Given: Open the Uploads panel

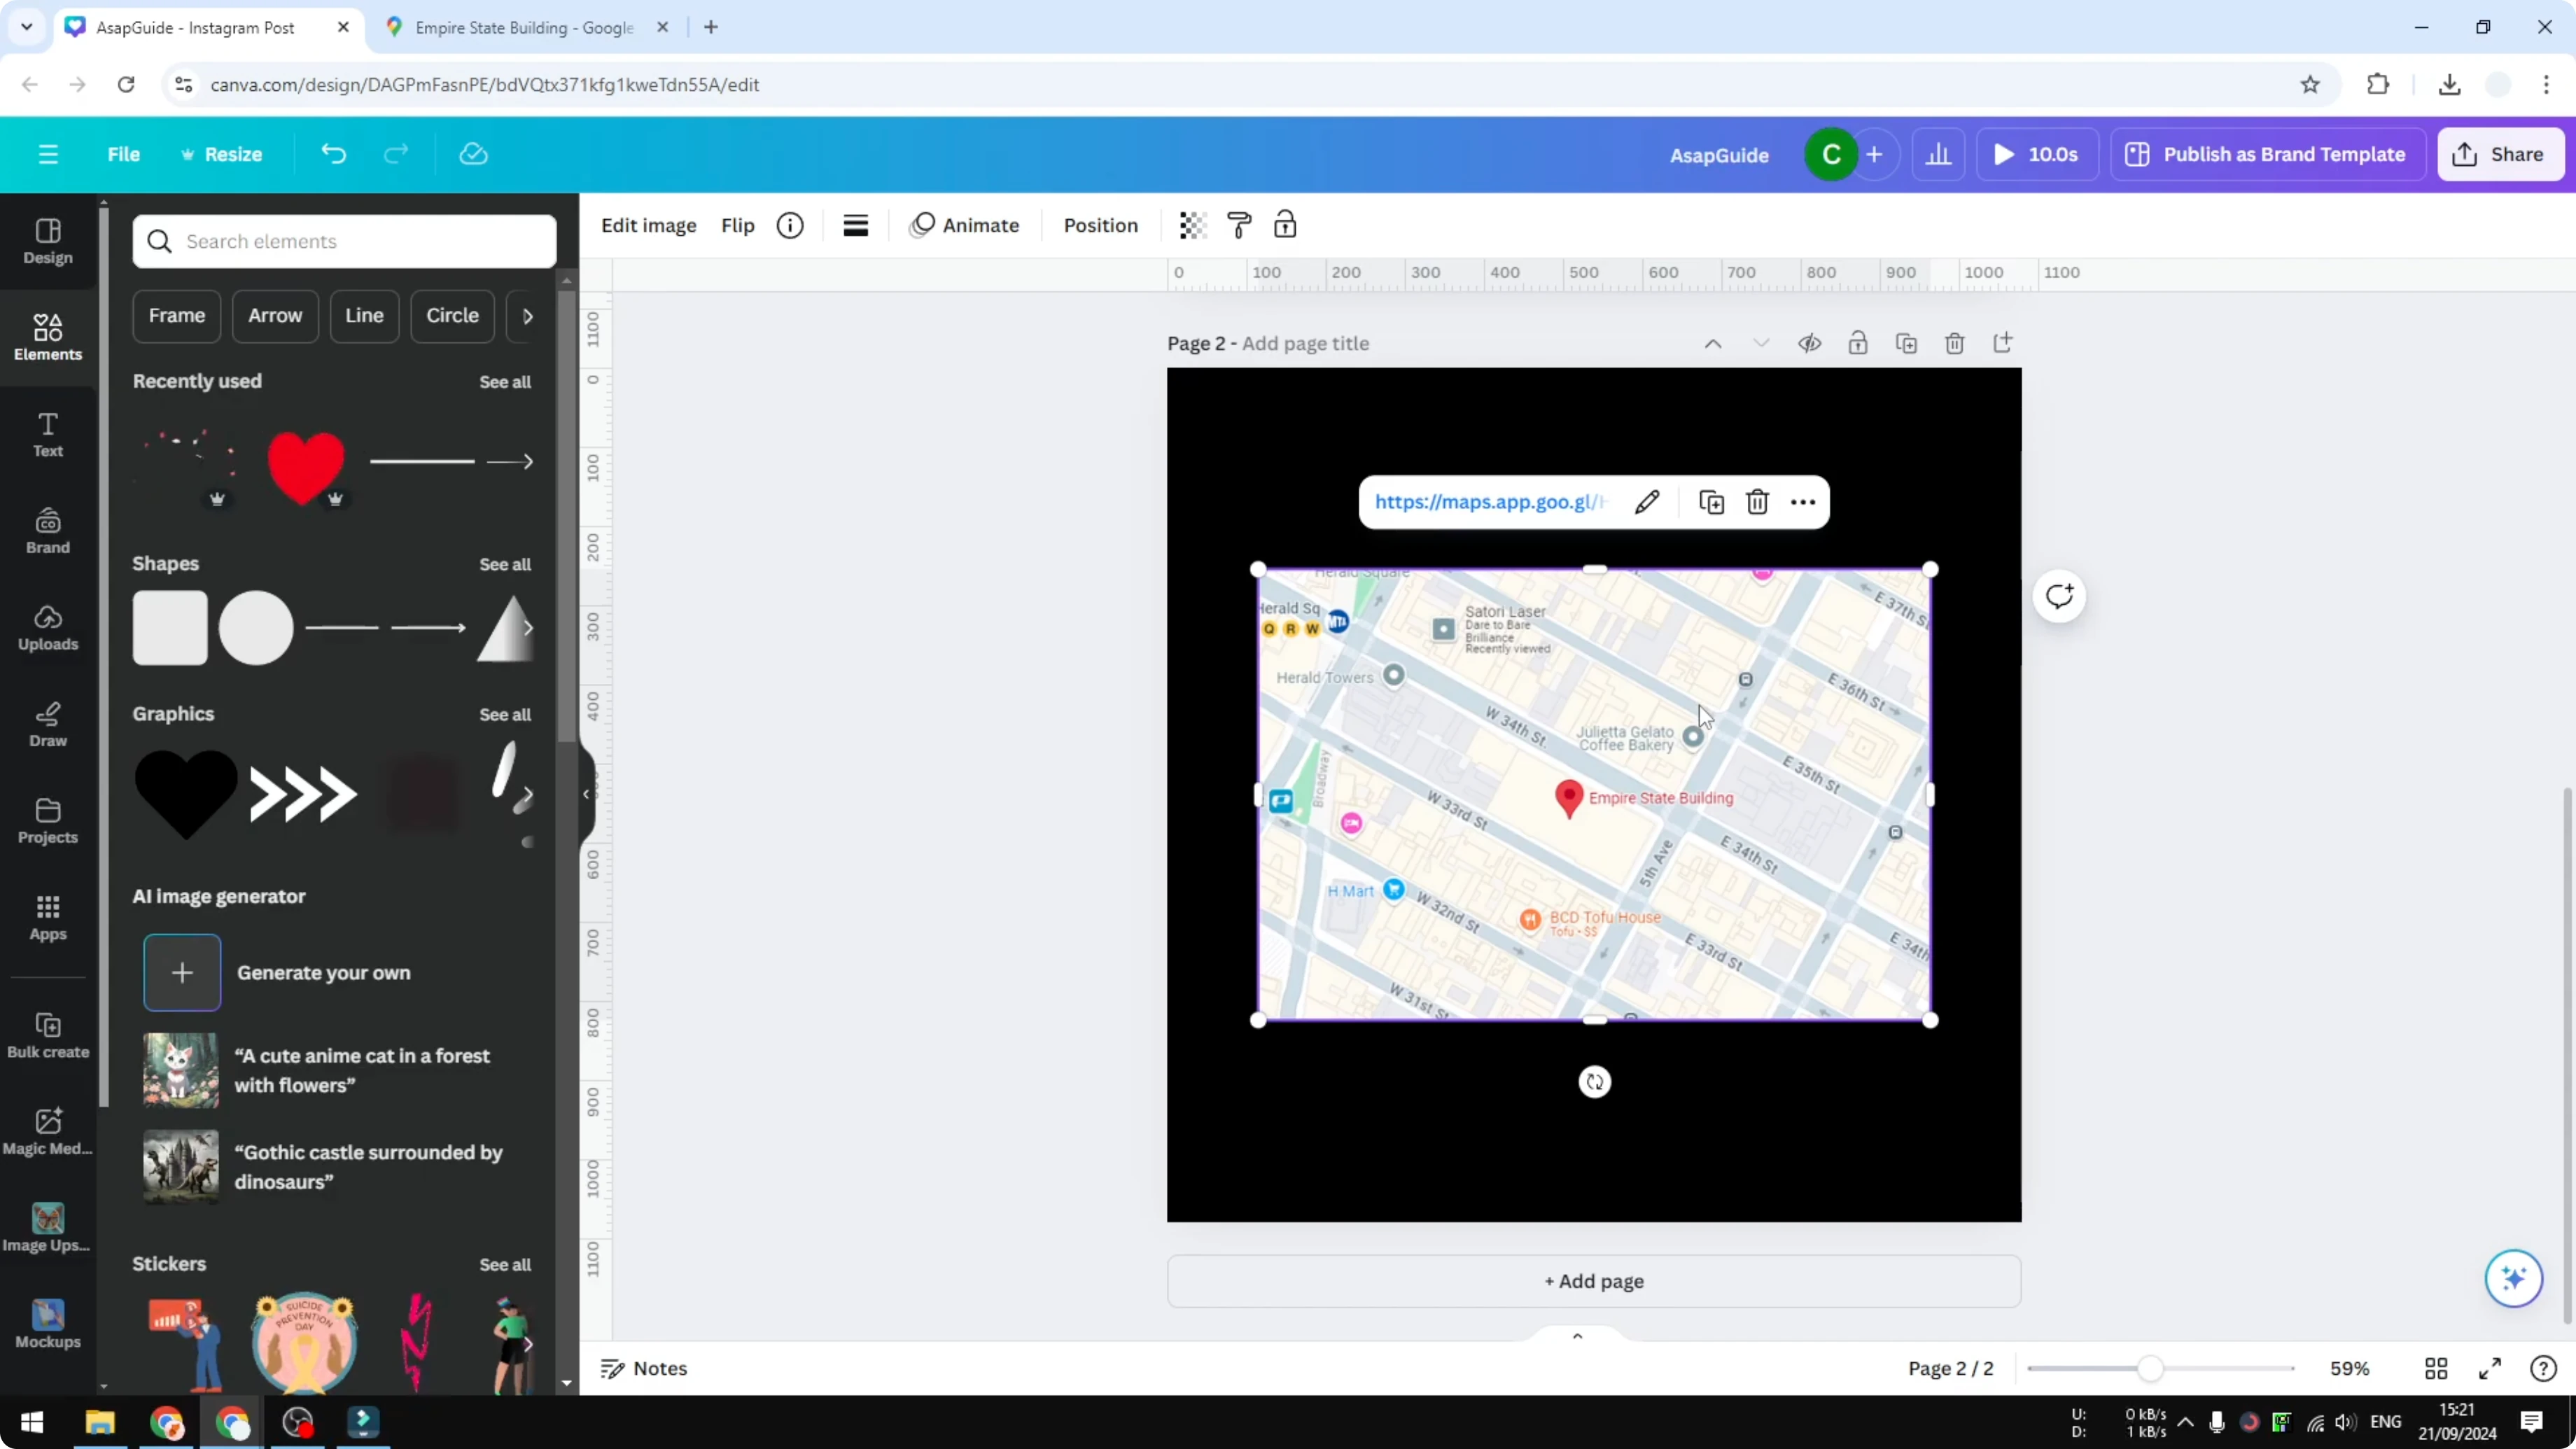Looking at the screenshot, I should pyautogui.click(x=48, y=628).
